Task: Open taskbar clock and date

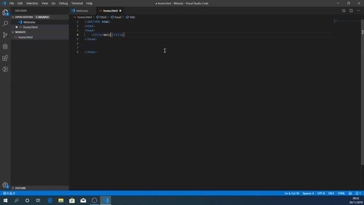Action: (355, 200)
